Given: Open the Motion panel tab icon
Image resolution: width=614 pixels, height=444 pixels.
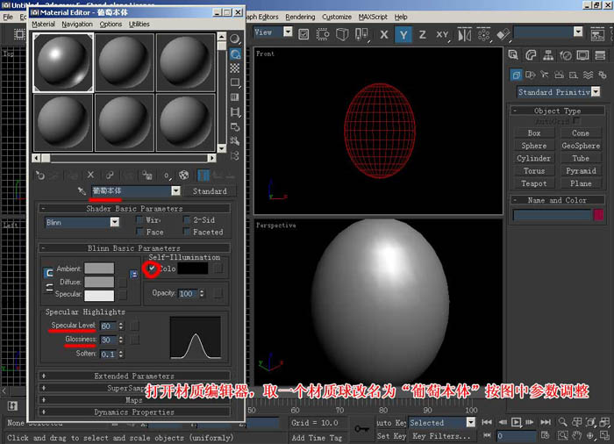Looking at the screenshot, I should pos(566,55).
